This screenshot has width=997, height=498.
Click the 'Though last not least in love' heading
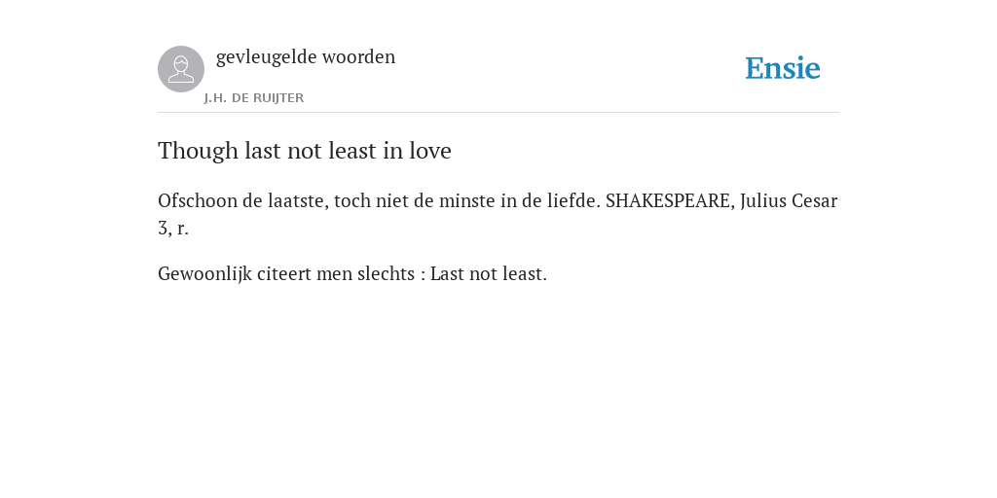point(305,151)
